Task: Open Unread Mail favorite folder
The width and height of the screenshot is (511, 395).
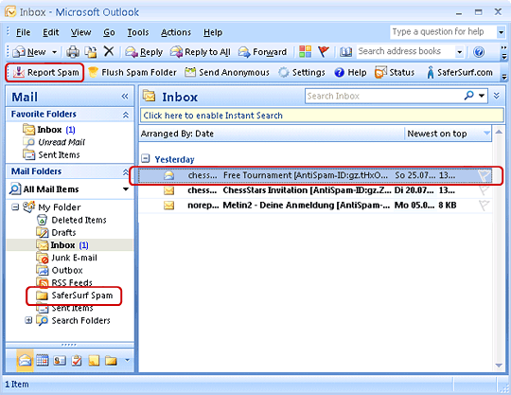Action: click(54, 142)
